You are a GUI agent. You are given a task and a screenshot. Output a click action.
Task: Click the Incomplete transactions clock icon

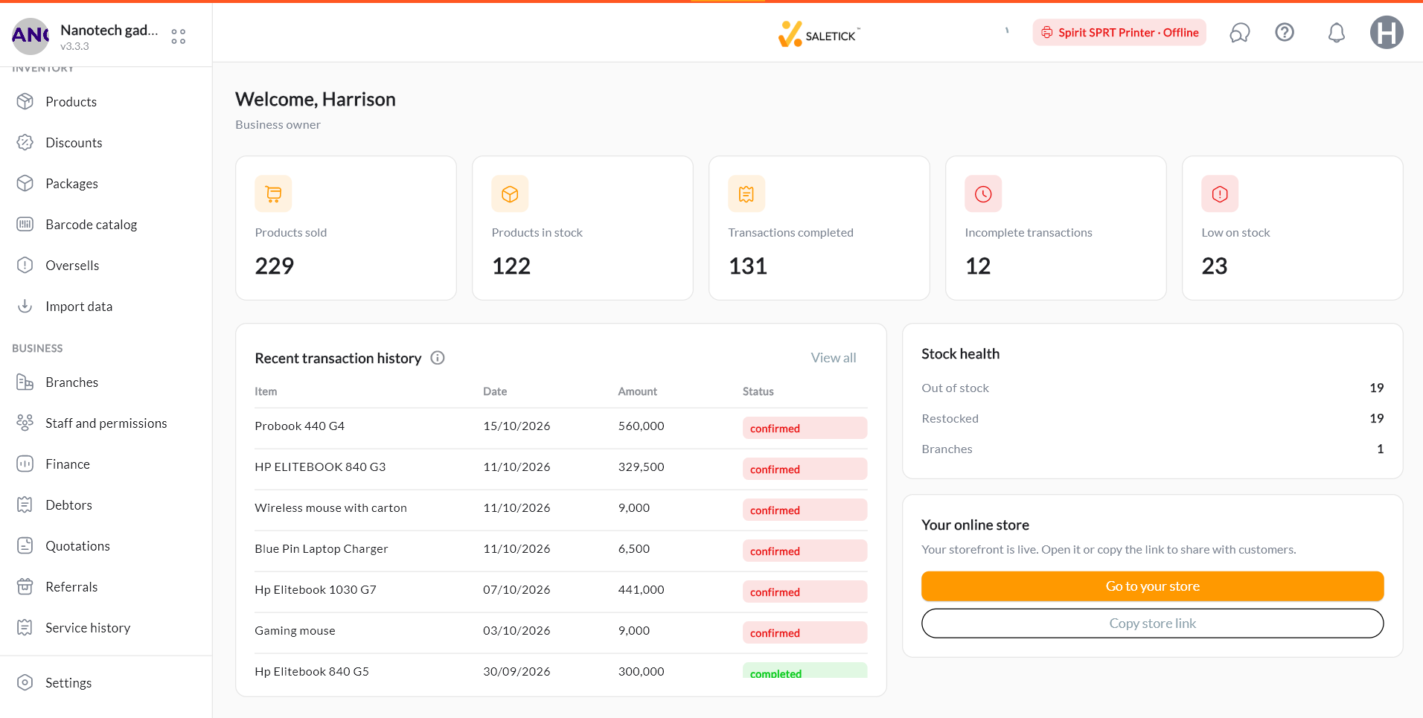pyautogui.click(x=983, y=194)
